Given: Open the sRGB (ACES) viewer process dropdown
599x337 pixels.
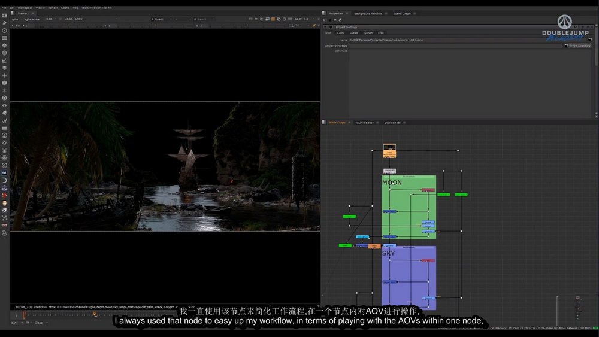Looking at the screenshot, I should coord(90,19).
